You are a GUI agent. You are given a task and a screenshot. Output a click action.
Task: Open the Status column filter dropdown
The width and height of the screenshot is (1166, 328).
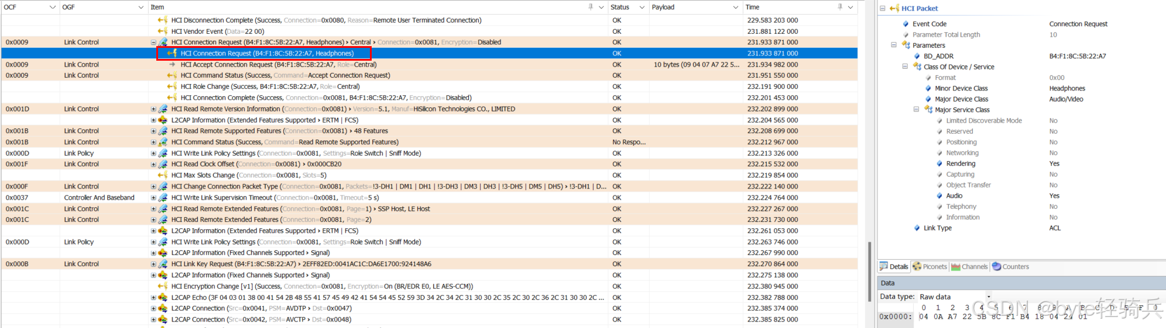(642, 7)
